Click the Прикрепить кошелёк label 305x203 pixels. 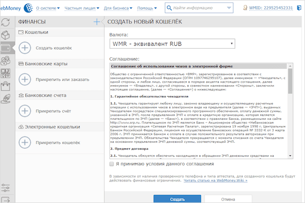(58, 142)
